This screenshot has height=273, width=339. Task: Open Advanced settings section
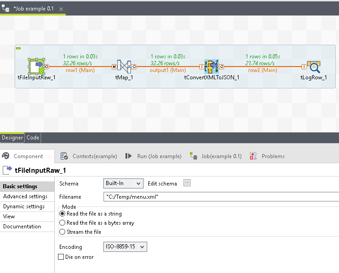pyautogui.click(x=25, y=196)
